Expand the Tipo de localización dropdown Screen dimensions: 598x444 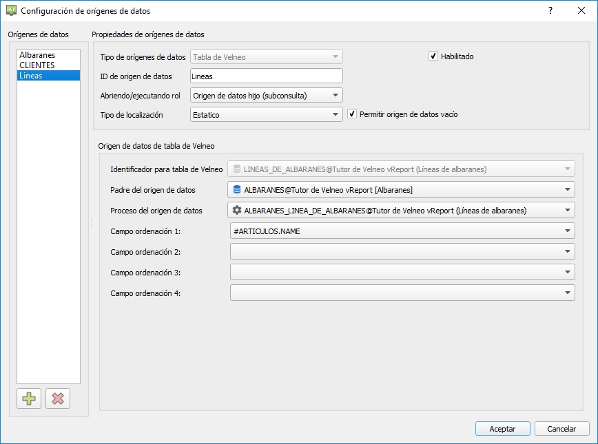(x=266, y=115)
